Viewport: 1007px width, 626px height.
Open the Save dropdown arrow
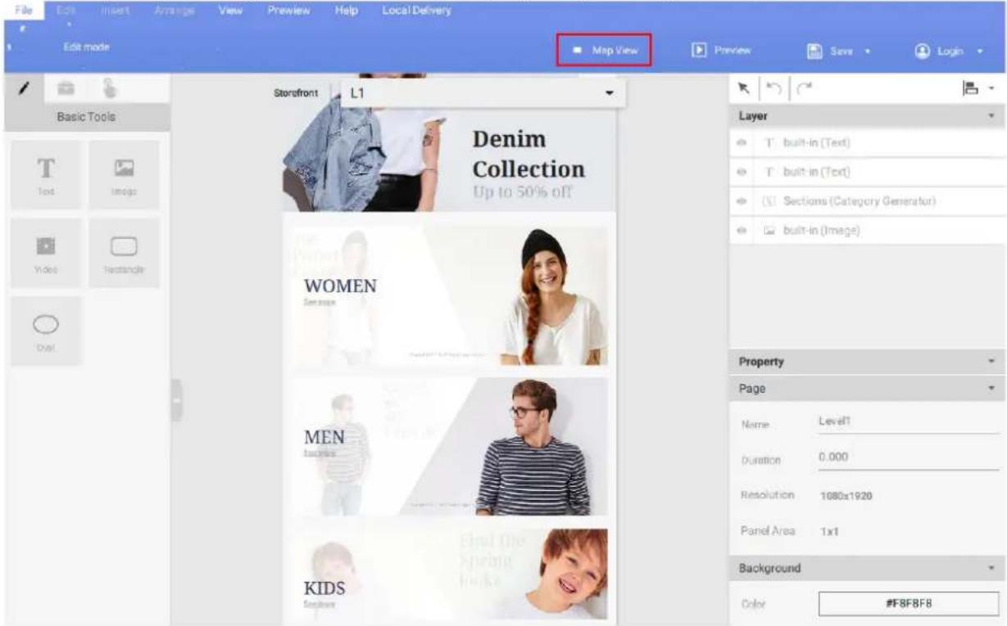[866, 51]
